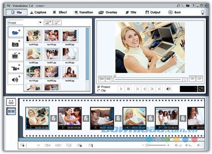The height and width of the screenshot is (154, 212).
Task: Add audio with the speaker-plus icon
Action: coord(16,79)
